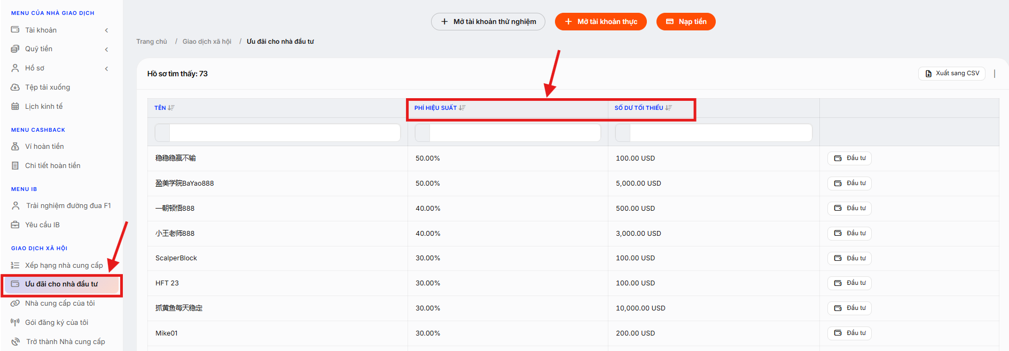Click the Yêu cầu IB briefcase icon

[x=15, y=225]
